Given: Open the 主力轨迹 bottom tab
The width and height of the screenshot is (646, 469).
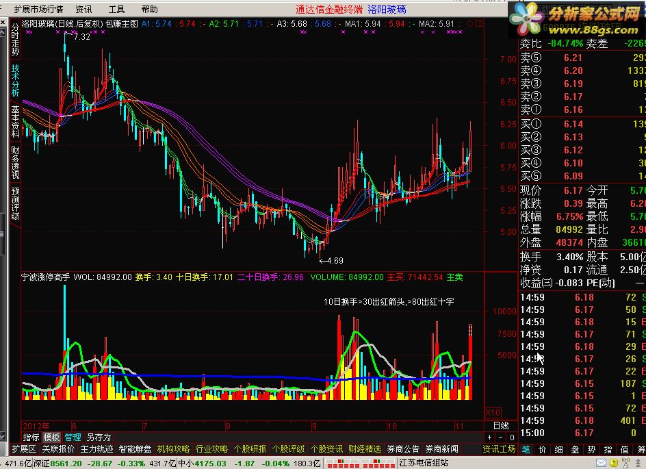Looking at the screenshot, I should (x=96, y=449).
